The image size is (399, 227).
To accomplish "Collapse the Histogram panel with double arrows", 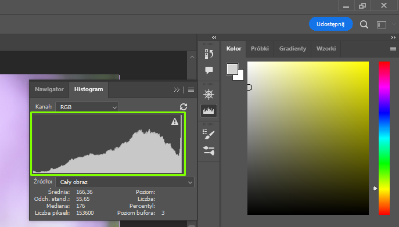I will [x=177, y=89].
